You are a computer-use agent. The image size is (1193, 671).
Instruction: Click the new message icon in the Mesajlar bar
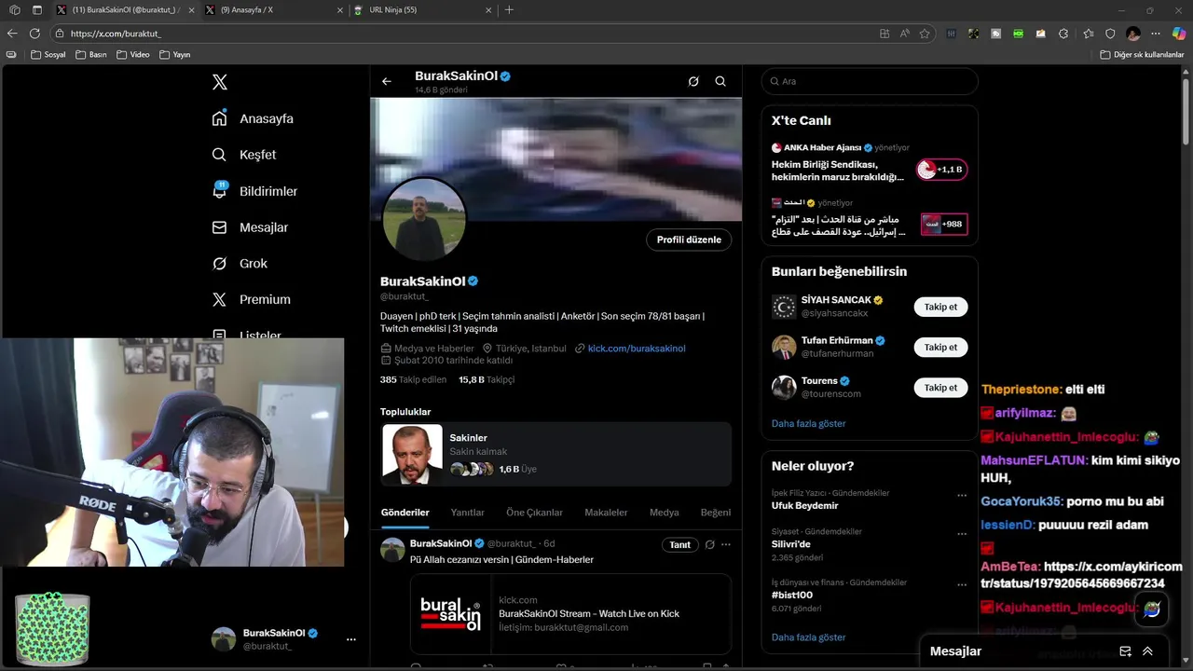click(x=1125, y=651)
